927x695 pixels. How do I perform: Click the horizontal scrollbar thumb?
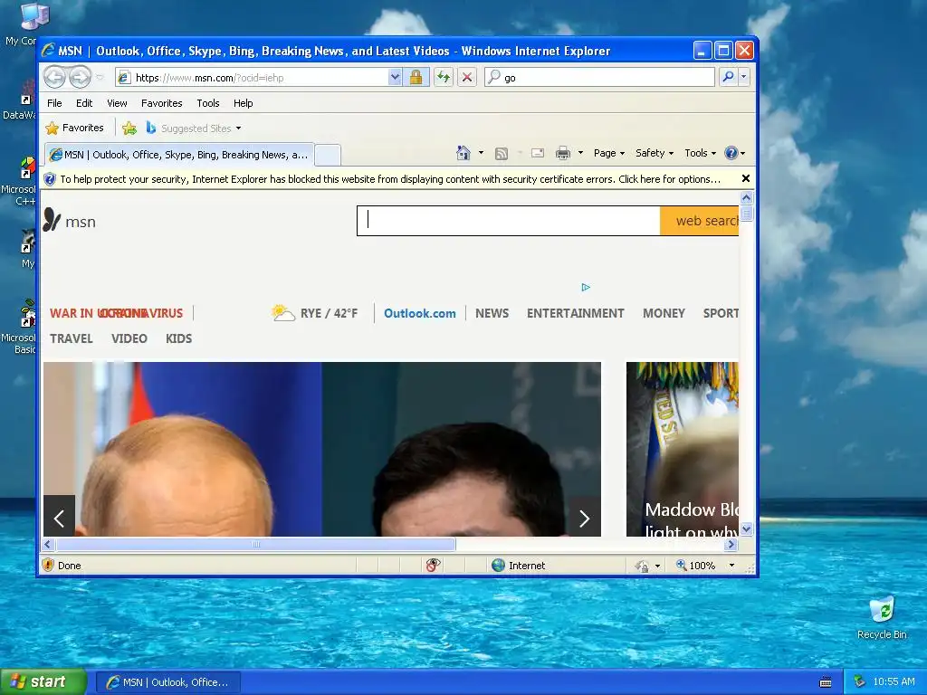pyautogui.click(x=256, y=544)
